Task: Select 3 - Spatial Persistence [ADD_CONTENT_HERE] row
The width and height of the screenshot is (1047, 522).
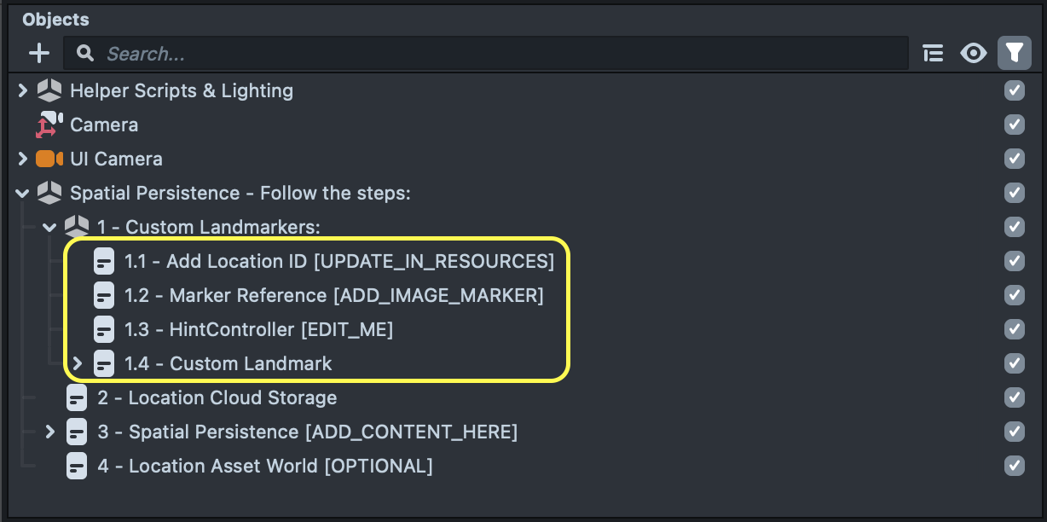Action: [x=307, y=432]
